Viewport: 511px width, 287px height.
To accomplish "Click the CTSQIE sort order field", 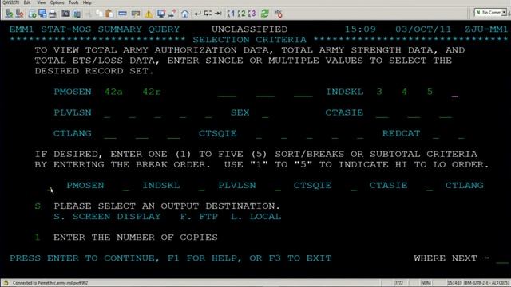I will [278, 187].
